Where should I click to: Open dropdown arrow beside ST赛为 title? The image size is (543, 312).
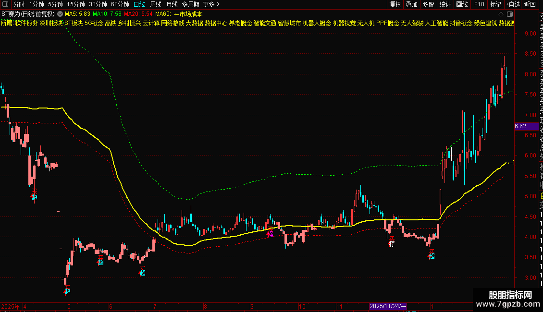(x=60, y=14)
